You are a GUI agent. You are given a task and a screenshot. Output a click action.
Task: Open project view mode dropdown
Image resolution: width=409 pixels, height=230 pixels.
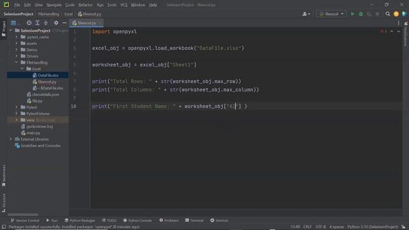click(x=15, y=23)
